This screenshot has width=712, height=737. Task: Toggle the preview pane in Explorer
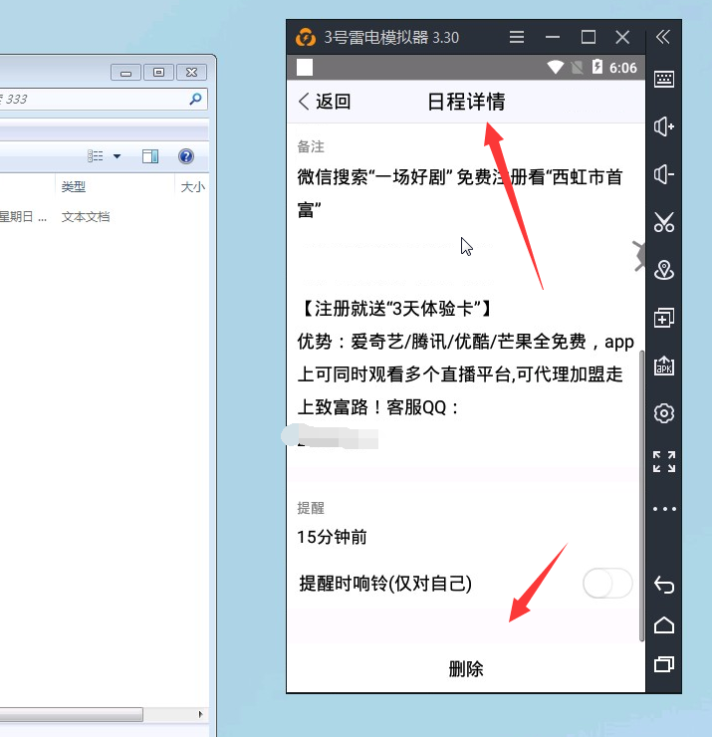pyautogui.click(x=150, y=156)
